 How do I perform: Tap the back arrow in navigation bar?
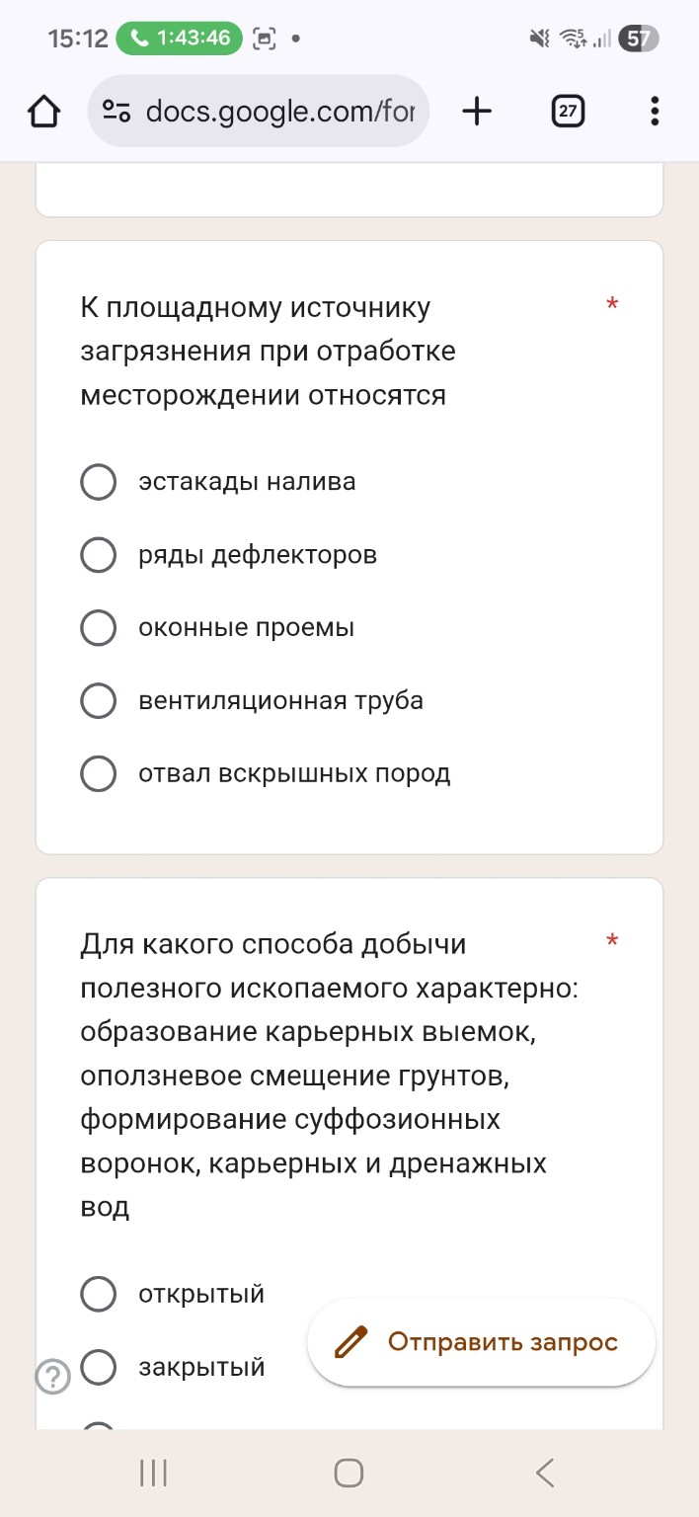(x=544, y=1472)
